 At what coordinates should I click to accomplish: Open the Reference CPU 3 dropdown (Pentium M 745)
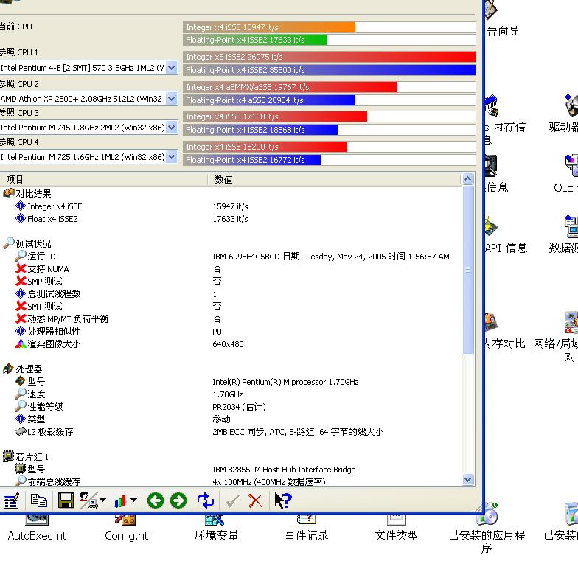(172, 128)
